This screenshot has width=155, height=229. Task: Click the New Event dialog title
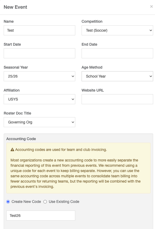click(x=16, y=7)
